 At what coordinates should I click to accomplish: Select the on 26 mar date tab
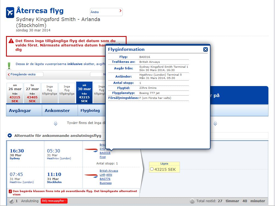click(15, 93)
